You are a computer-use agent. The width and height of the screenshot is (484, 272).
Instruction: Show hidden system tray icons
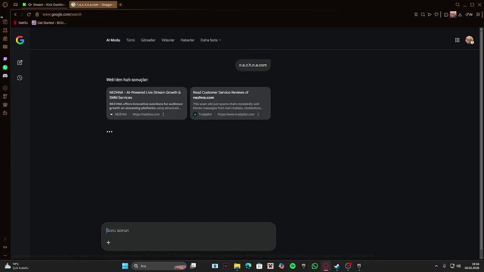click(436, 266)
